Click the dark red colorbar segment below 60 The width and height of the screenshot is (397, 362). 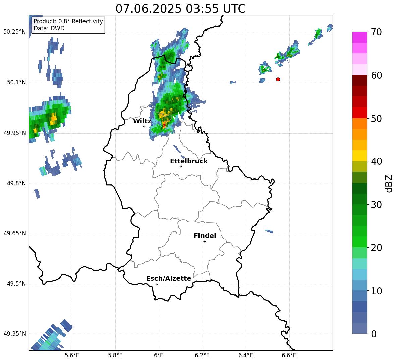tap(359, 80)
